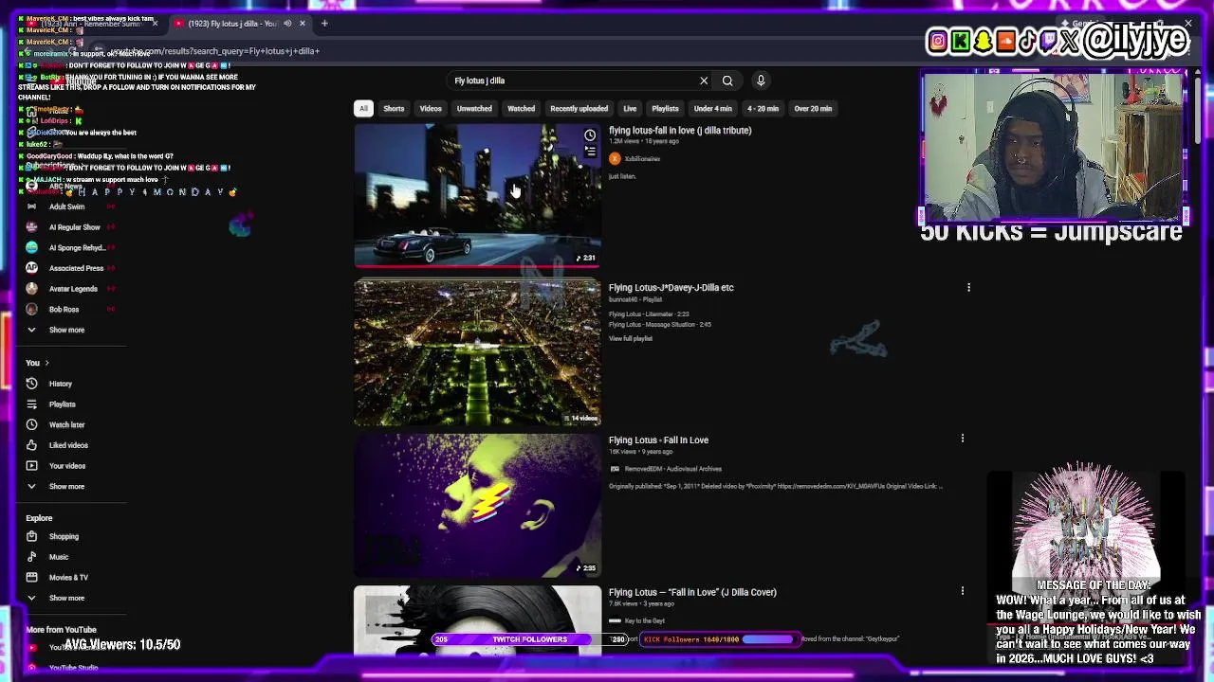
Task: Click the night city playlist thumbnail
Action: [x=477, y=352]
